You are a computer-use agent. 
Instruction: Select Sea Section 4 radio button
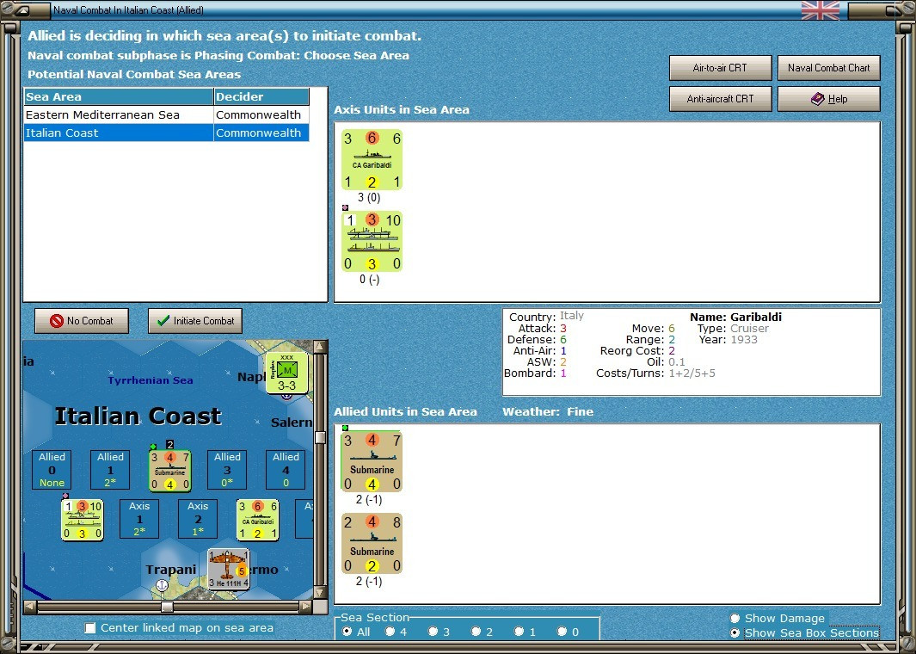390,632
